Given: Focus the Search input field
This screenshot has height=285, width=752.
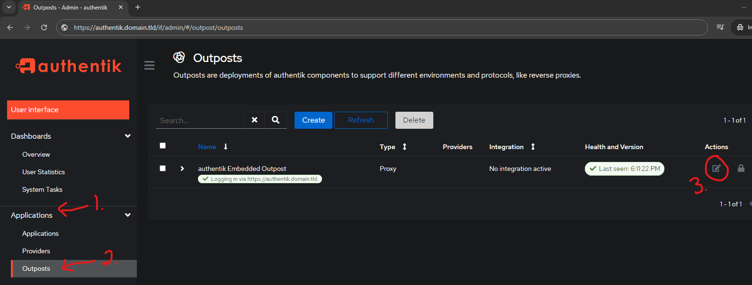Looking at the screenshot, I should pyautogui.click(x=200, y=120).
